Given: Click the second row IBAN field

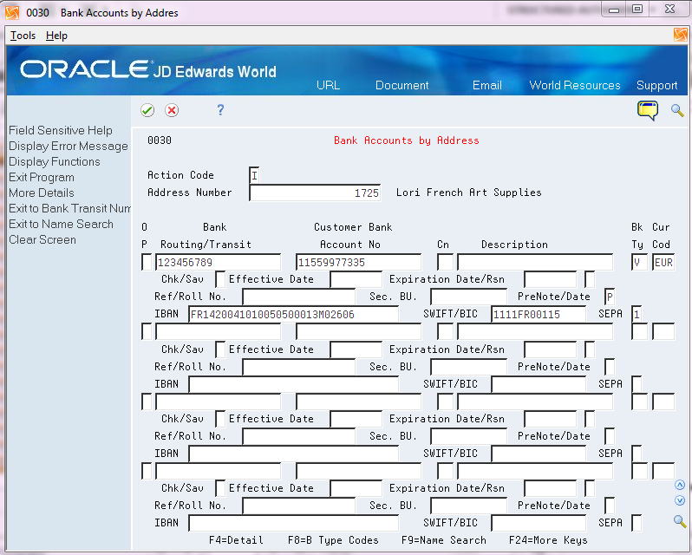Looking at the screenshot, I should [293, 384].
